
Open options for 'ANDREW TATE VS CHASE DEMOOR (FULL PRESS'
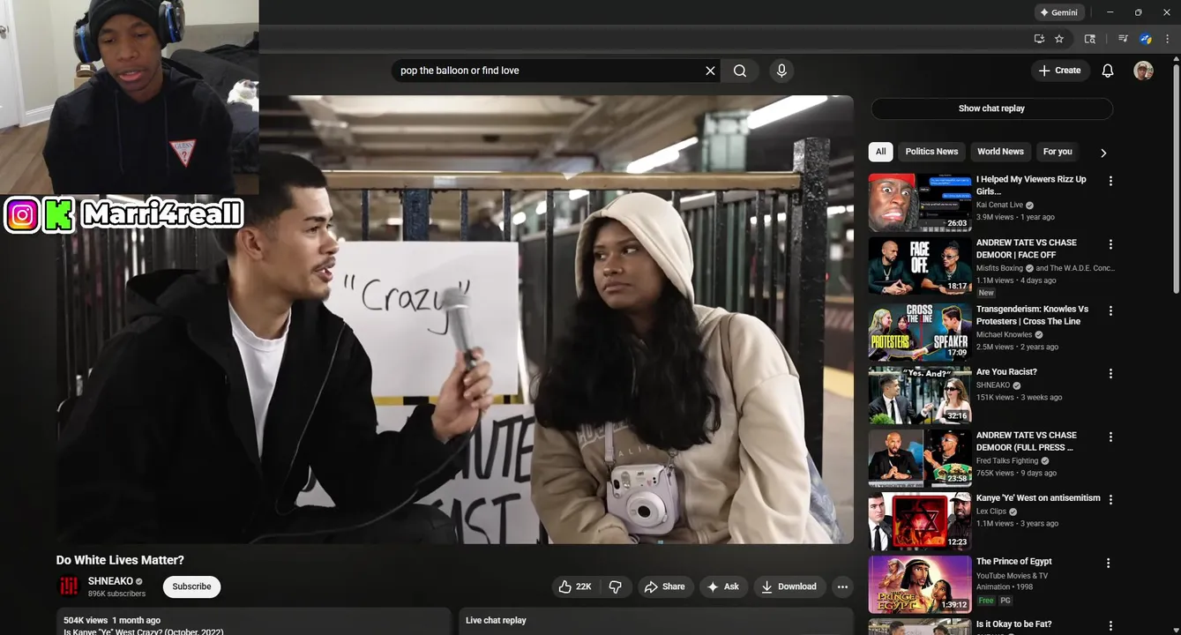pyautogui.click(x=1110, y=437)
